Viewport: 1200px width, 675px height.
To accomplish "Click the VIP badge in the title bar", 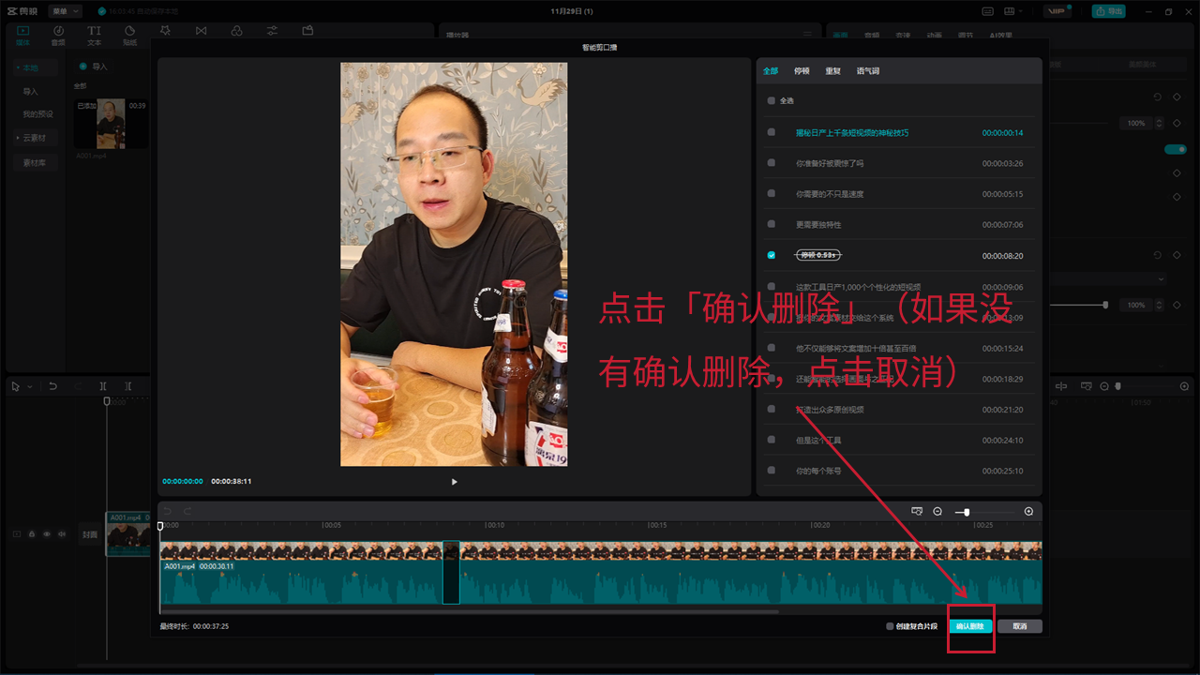I will click(x=1057, y=11).
